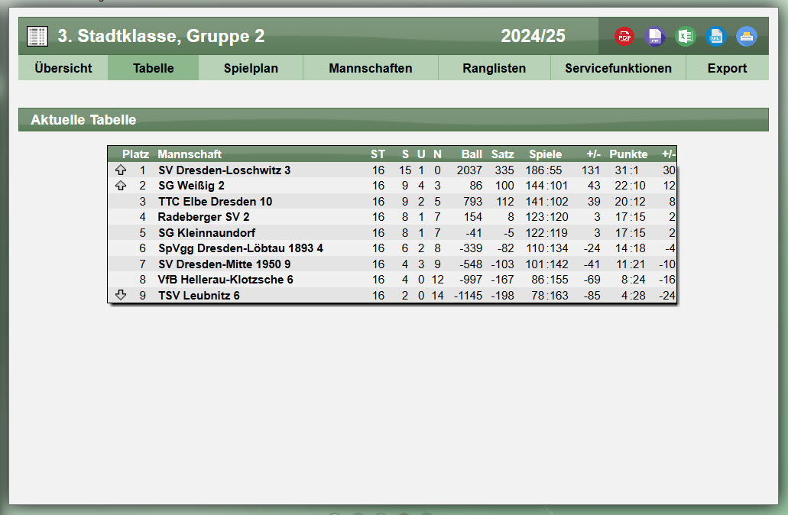Click the table grid icon beside league title
Viewport: 788px width, 515px height.
pos(37,36)
